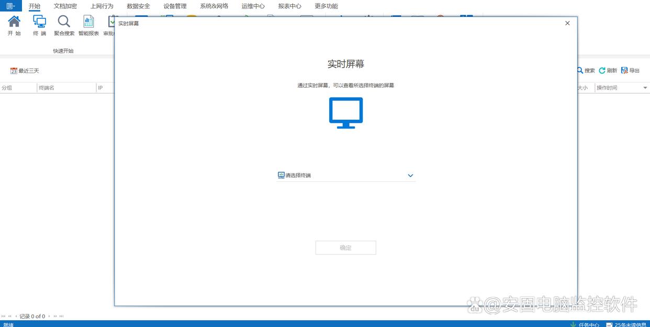650x327 pixels.
Task: Click the 记录 0 of 0 pager text
Action: (x=32, y=316)
